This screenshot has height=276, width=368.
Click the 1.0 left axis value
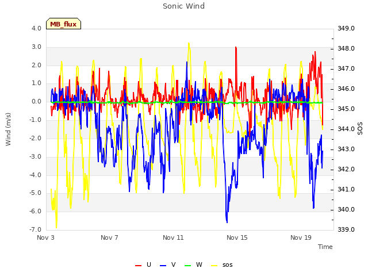pyautogui.click(x=36, y=83)
